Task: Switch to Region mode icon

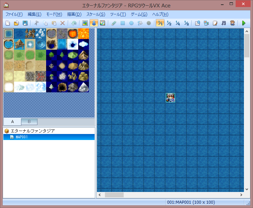Action: click(103, 23)
